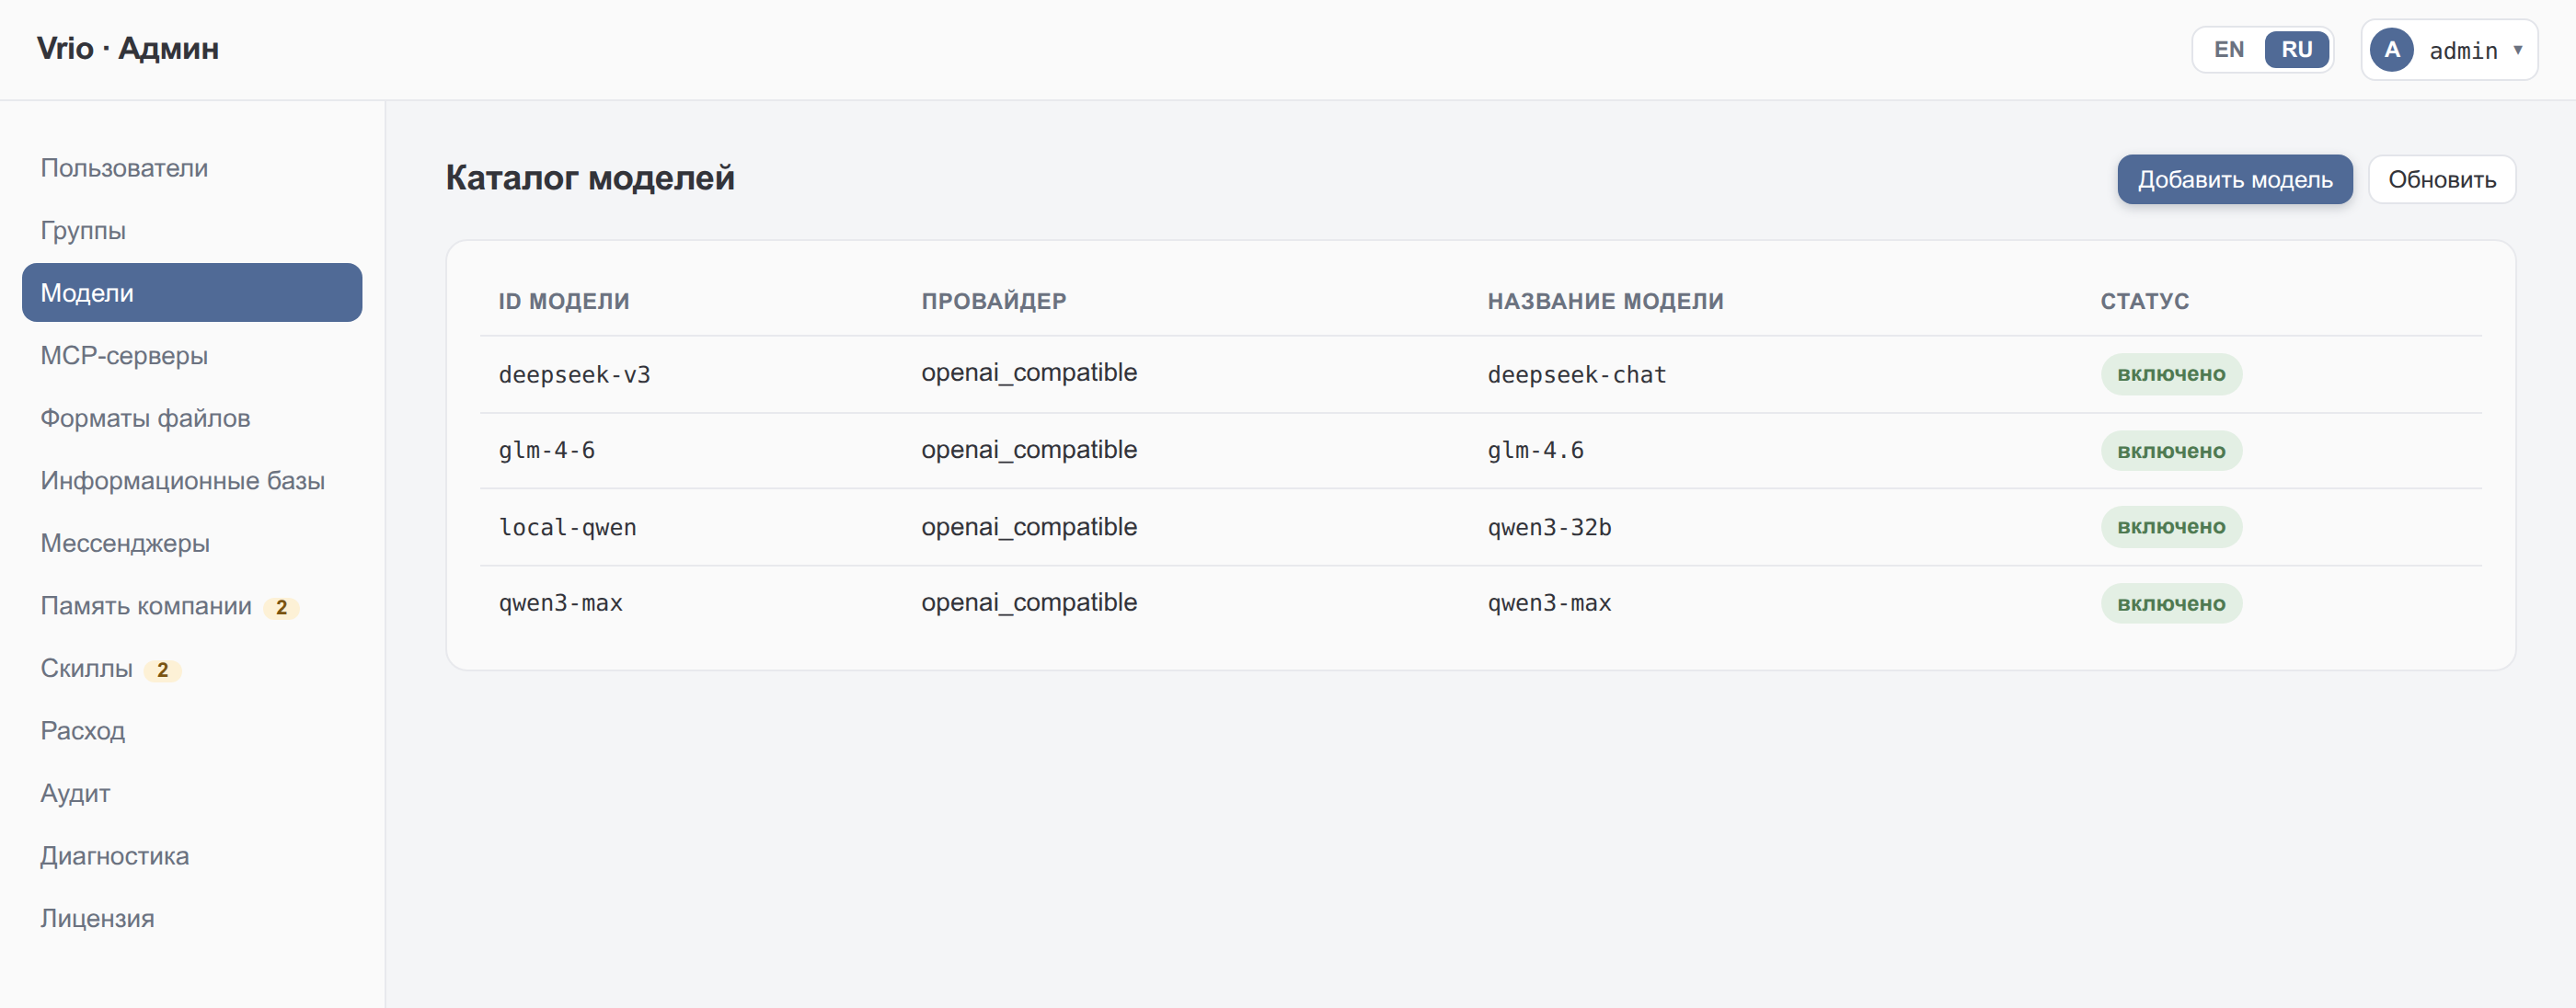
Task: Click the Обновить button
Action: (2441, 179)
